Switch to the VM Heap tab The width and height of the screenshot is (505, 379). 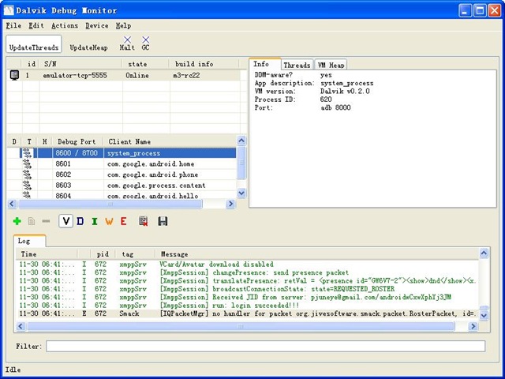click(x=331, y=65)
